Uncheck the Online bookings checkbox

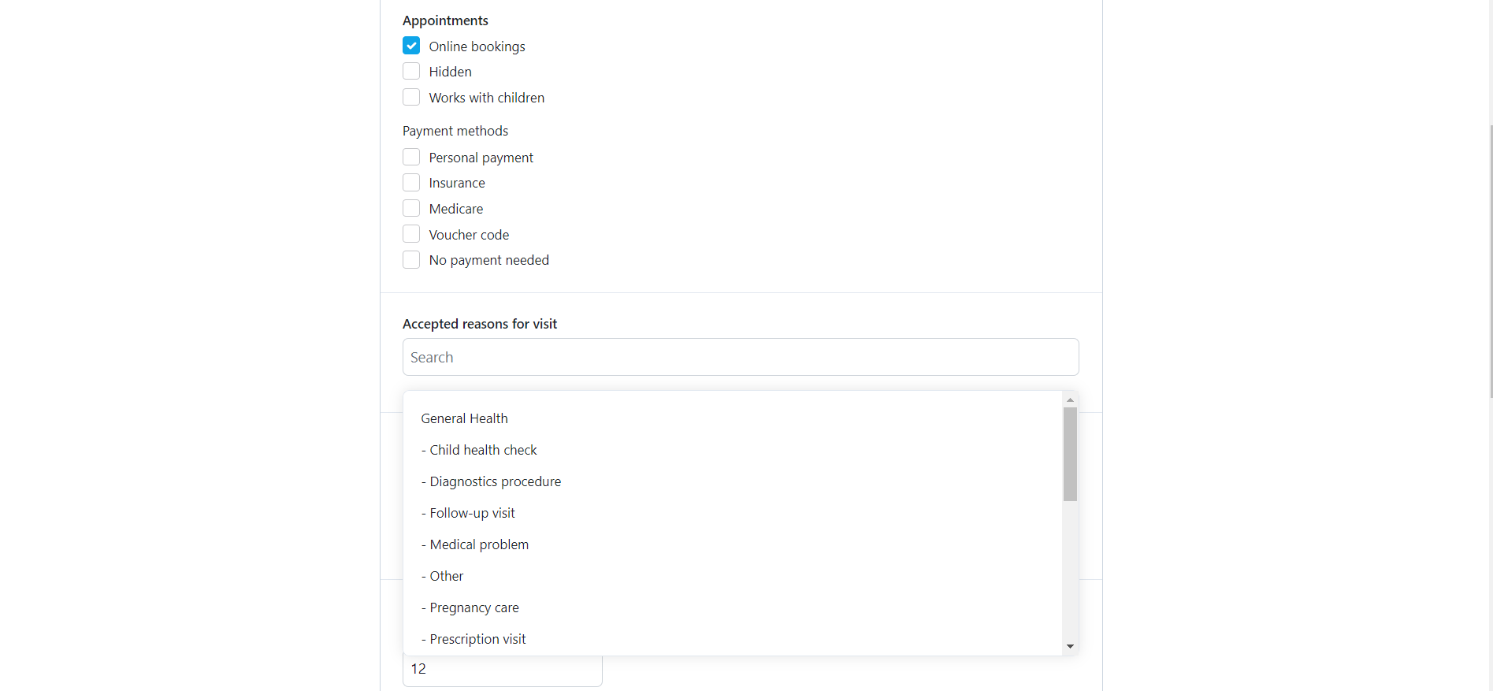411,46
